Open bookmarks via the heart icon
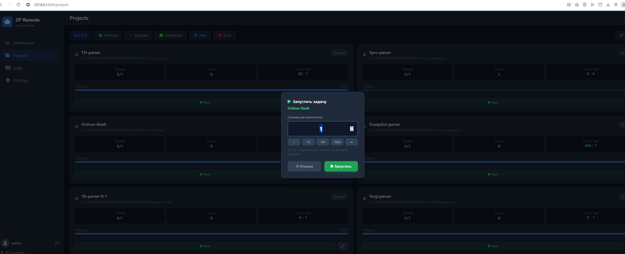625x254 pixels. pyautogui.click(x=600, y=5)
